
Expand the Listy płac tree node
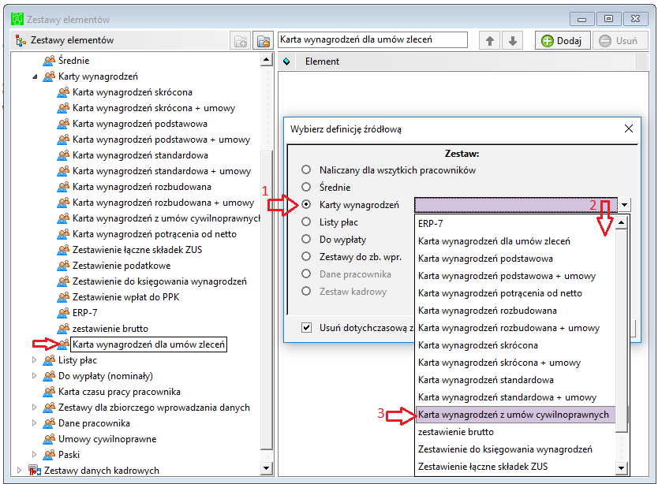(x=35, y=360)
